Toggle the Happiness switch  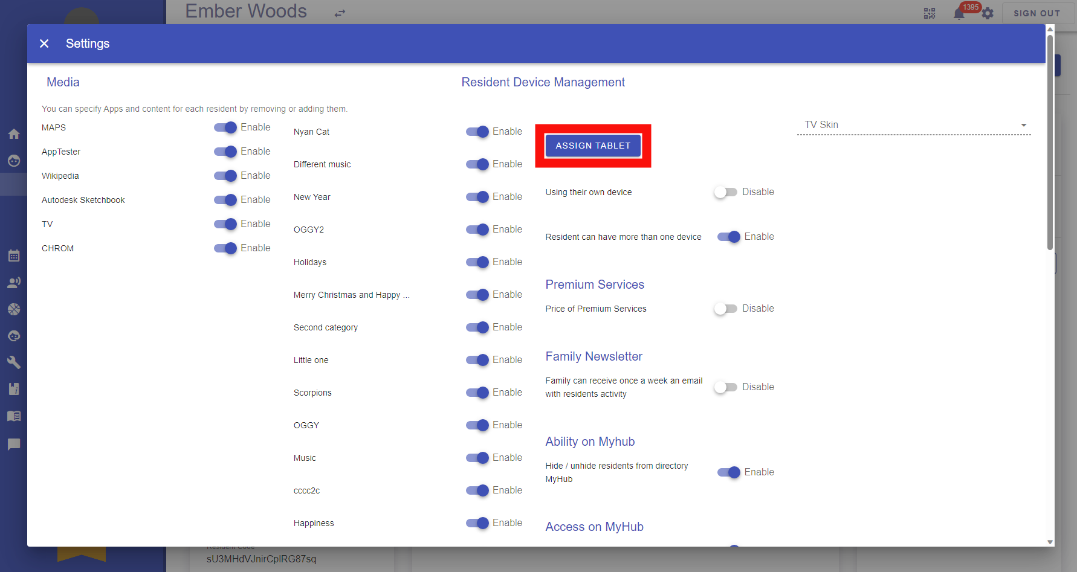(477, 523)
